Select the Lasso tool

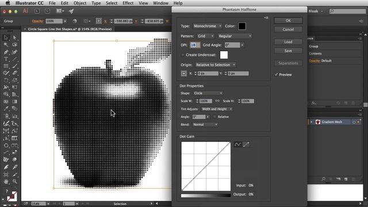pyautogui.click(x=14, y=45)
